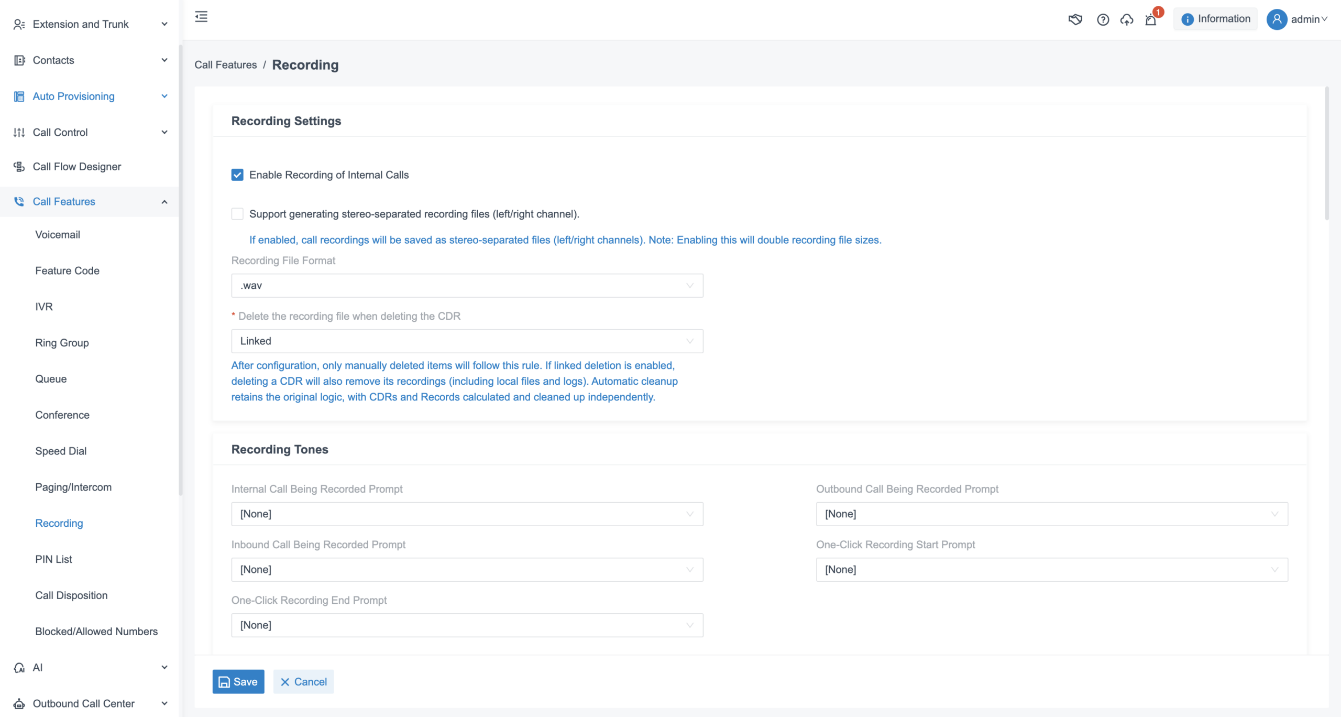The width and height of the screenshot is (1341, 717).
Task: Click the Outbound Call Center icon
Action: point(19,704)
